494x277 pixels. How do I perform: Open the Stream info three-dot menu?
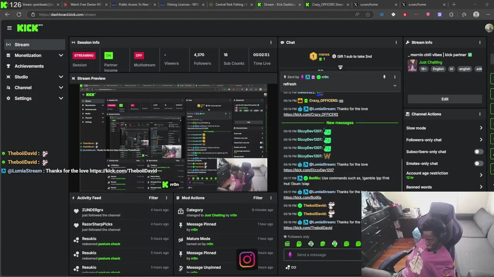(480, 42)
